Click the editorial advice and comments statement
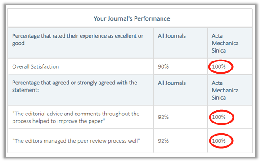 pyautogui.click(x=76, y=118)
